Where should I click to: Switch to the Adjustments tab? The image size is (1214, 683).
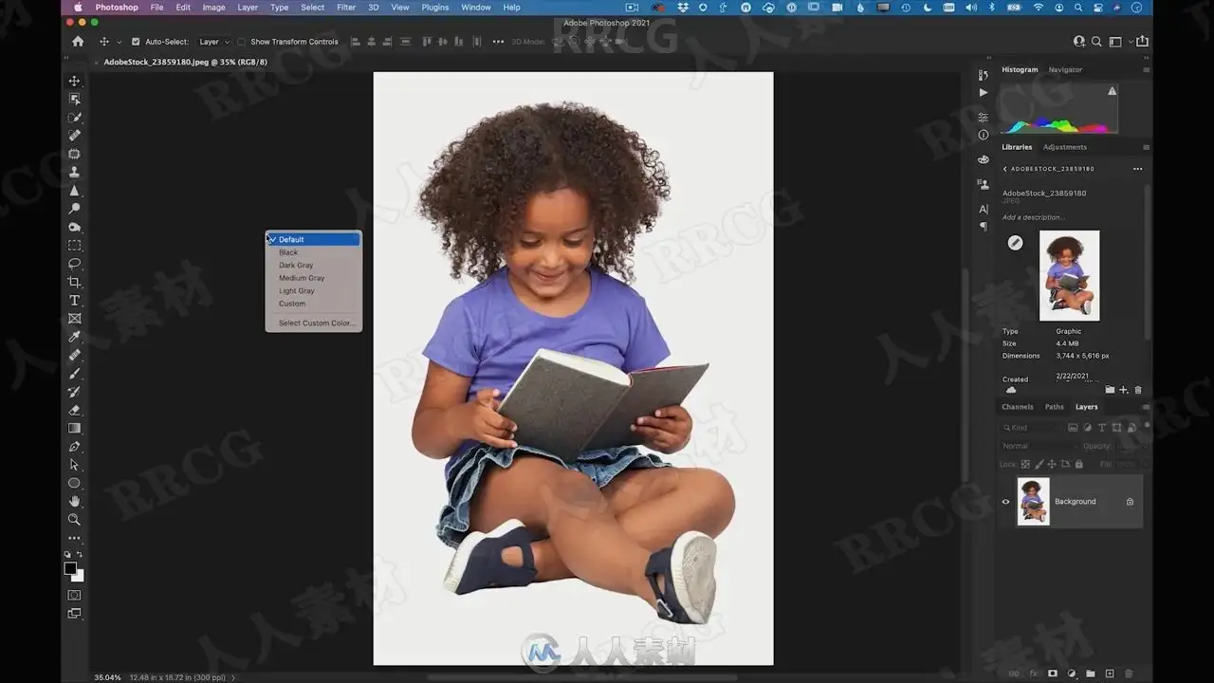click(x=1065, y=147)
